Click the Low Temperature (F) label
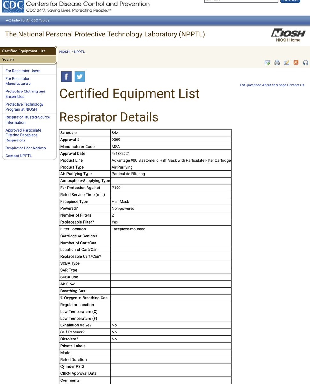Viewport: 310px width, 384px height. click(79, 319)
